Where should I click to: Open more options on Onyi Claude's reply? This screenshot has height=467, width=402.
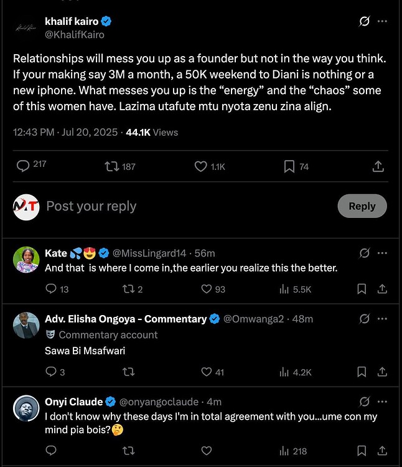point(383,402)
